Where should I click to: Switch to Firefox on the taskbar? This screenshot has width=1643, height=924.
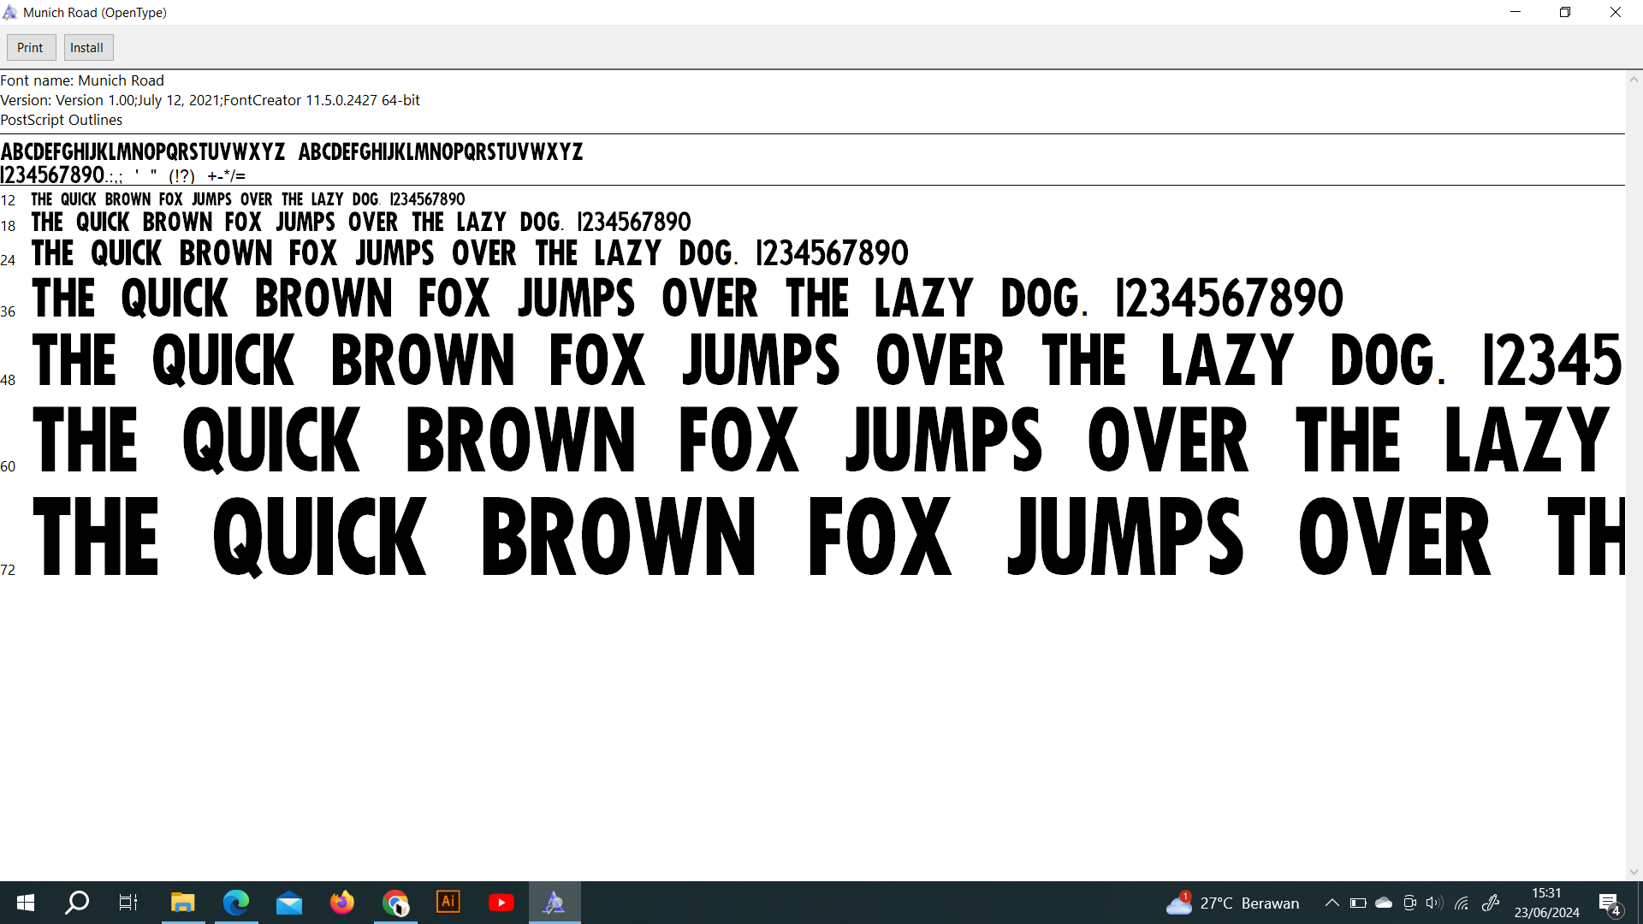tap(342, 903)
